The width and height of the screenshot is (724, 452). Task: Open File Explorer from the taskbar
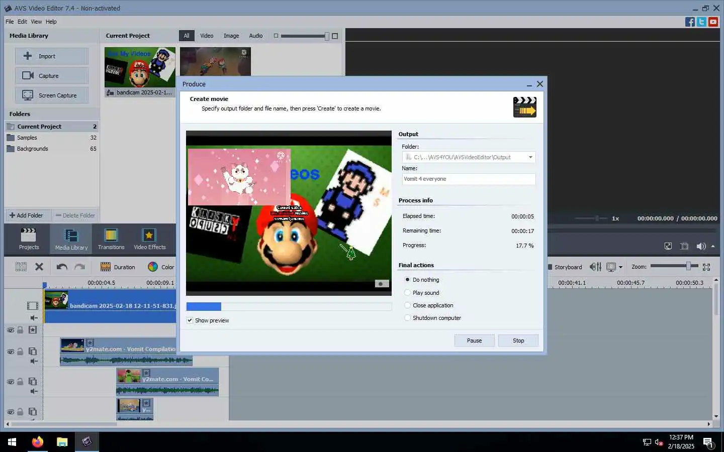[x=62, y=442]
